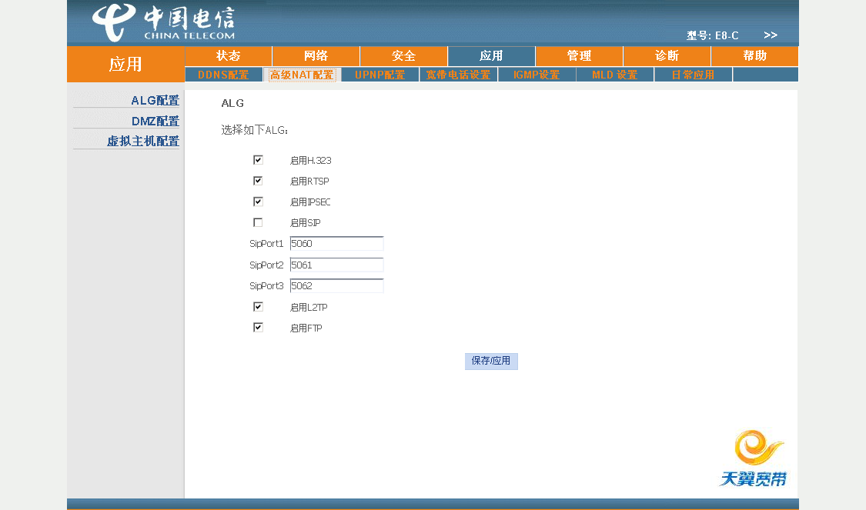Click the 启用FTP label text

pyautogui.click(x=306, y=328)
